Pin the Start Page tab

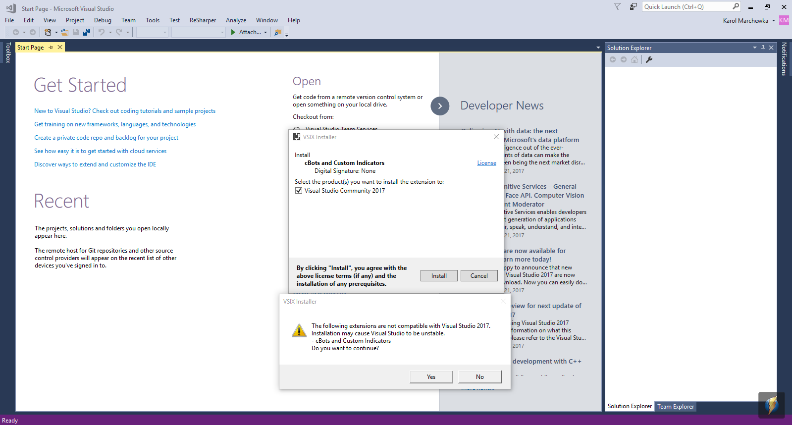point(51,47)
